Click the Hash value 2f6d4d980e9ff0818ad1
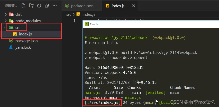The image size is (219, 107). pyautogui.click(x=121, y=68)
